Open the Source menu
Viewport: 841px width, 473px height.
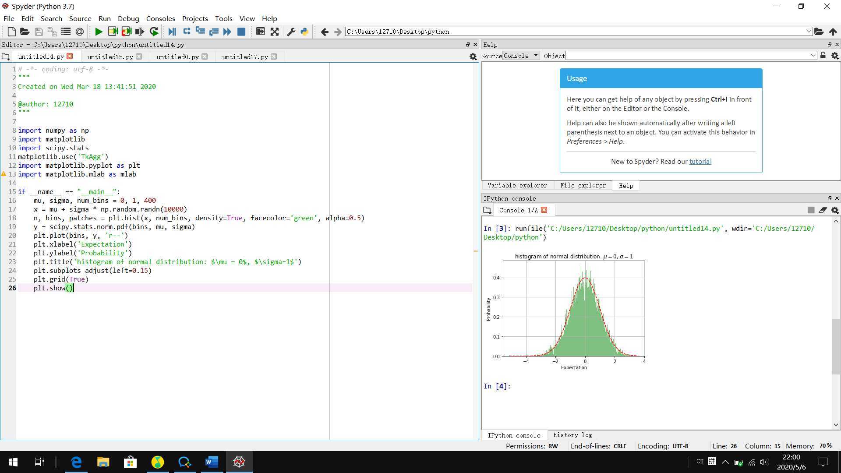[x=80, y=18]
